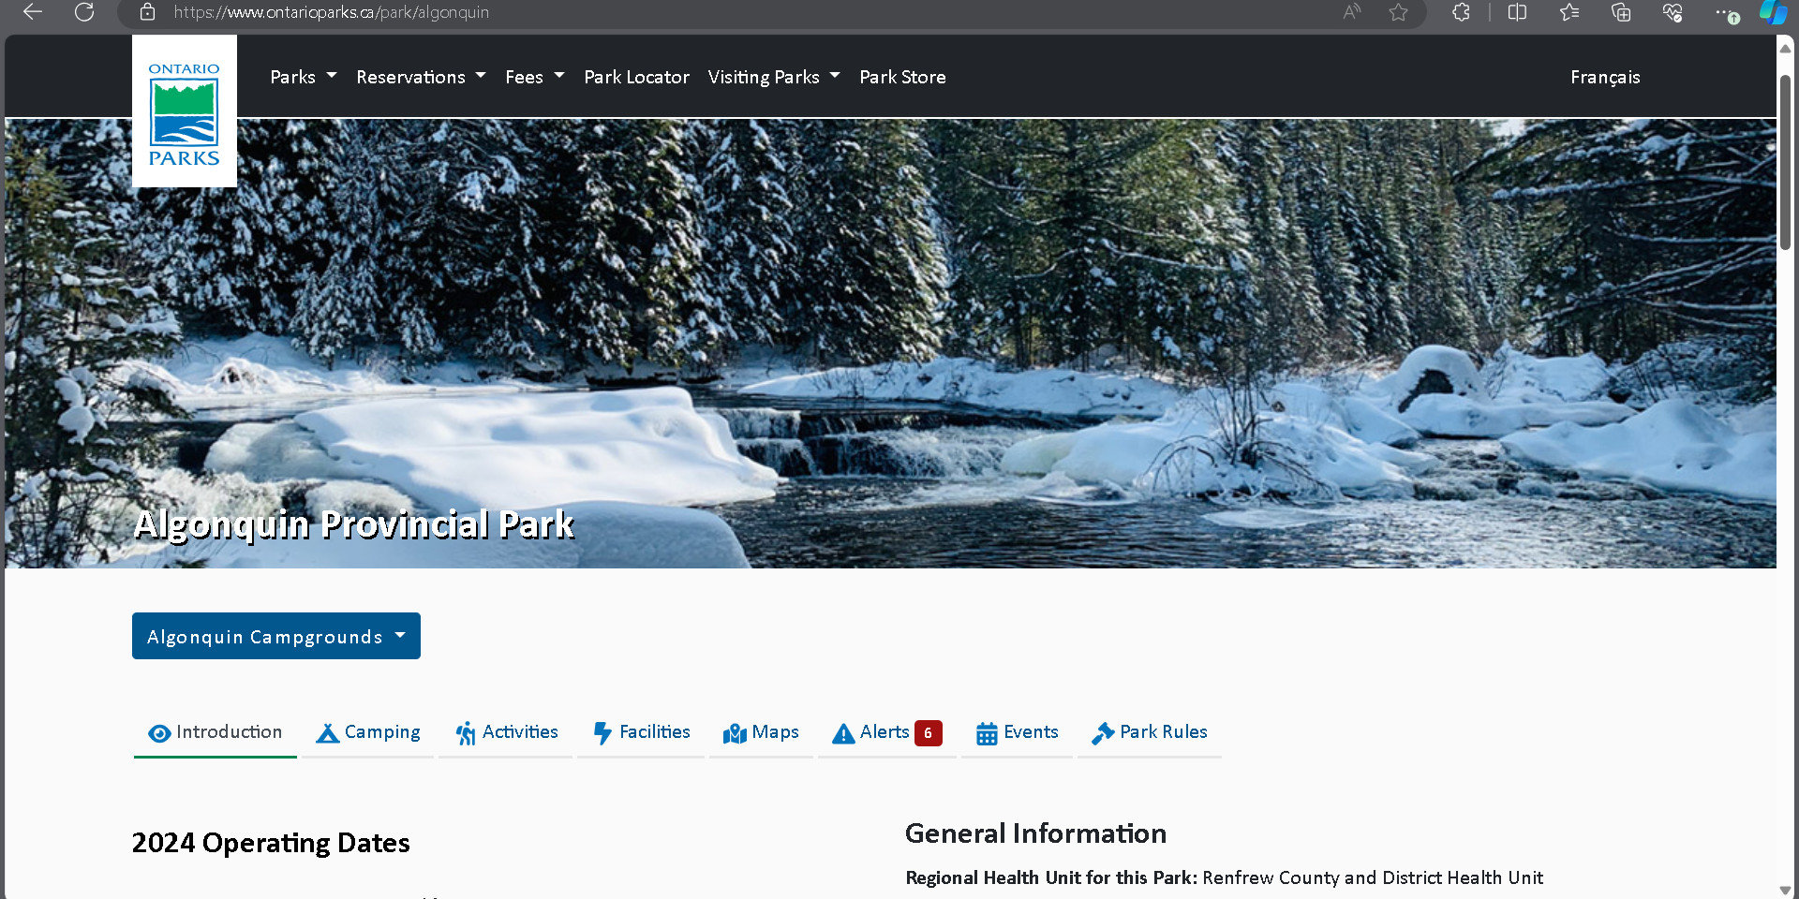The height and width of the screenshot is (899, 1799).
Task: Expand the Parks dropdown menu
Action: point(303,77)
